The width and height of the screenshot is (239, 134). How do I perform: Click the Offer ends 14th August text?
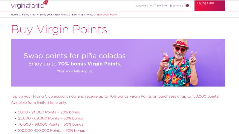click(75, 71)
